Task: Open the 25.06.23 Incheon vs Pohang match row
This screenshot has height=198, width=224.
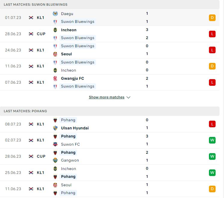Action: click(110, 173)
